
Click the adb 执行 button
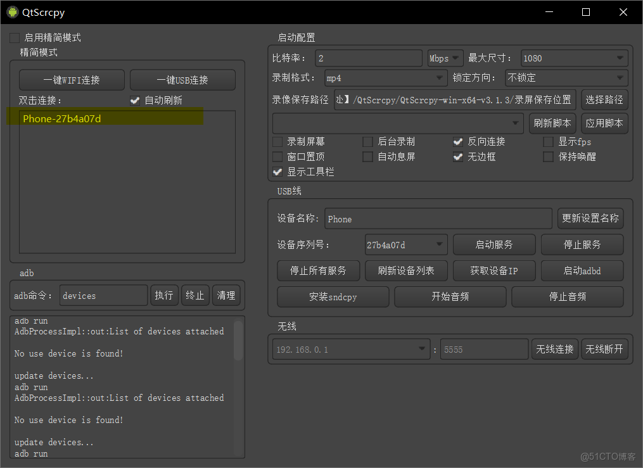(164, 296)
